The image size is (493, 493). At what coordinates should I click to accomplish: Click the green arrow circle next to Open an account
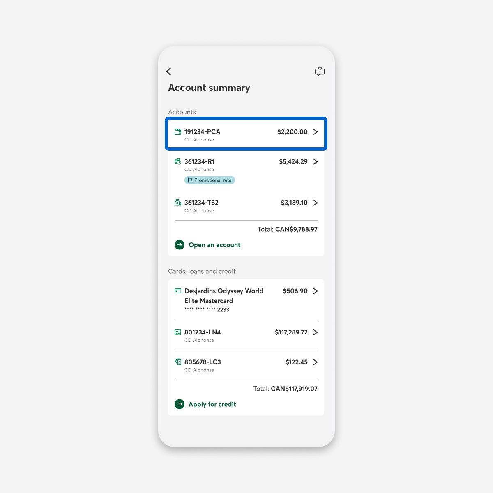click(180, 245)
